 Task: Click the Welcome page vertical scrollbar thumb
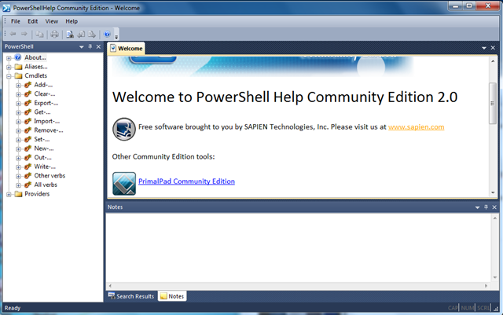493,103
